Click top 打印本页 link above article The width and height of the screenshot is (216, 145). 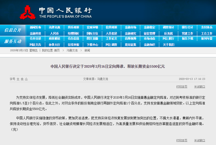[x=182, y=86]
